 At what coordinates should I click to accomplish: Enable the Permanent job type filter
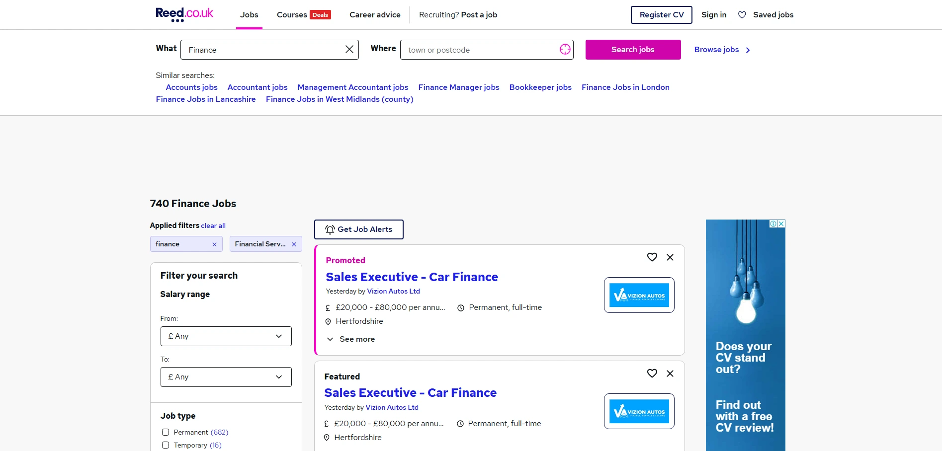(166, 432)
